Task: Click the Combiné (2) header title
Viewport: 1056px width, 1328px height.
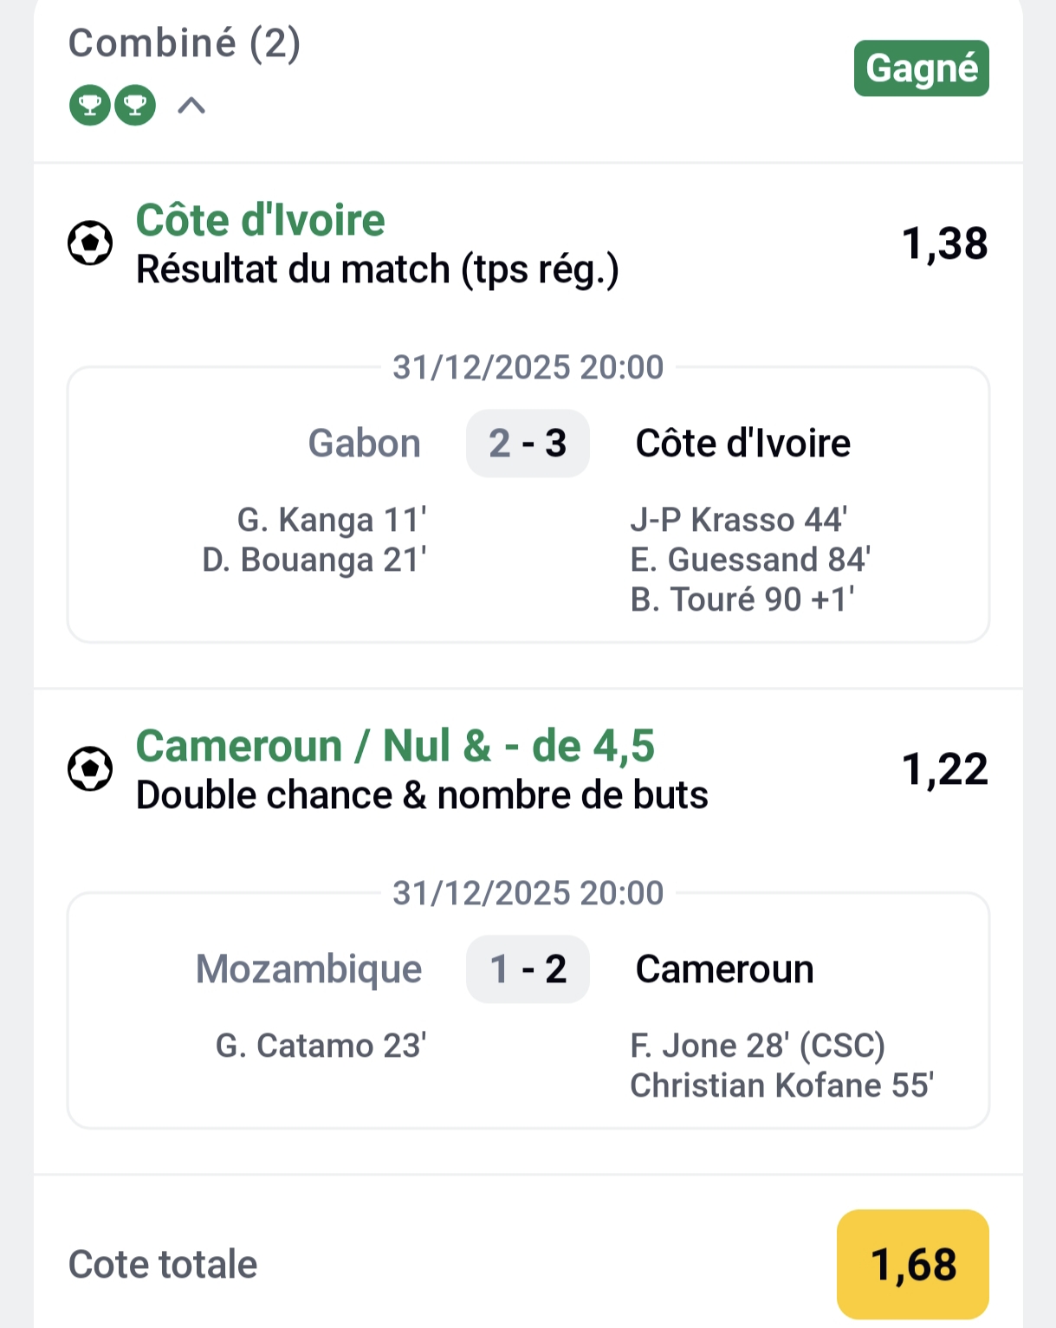Action: point(185,43)
